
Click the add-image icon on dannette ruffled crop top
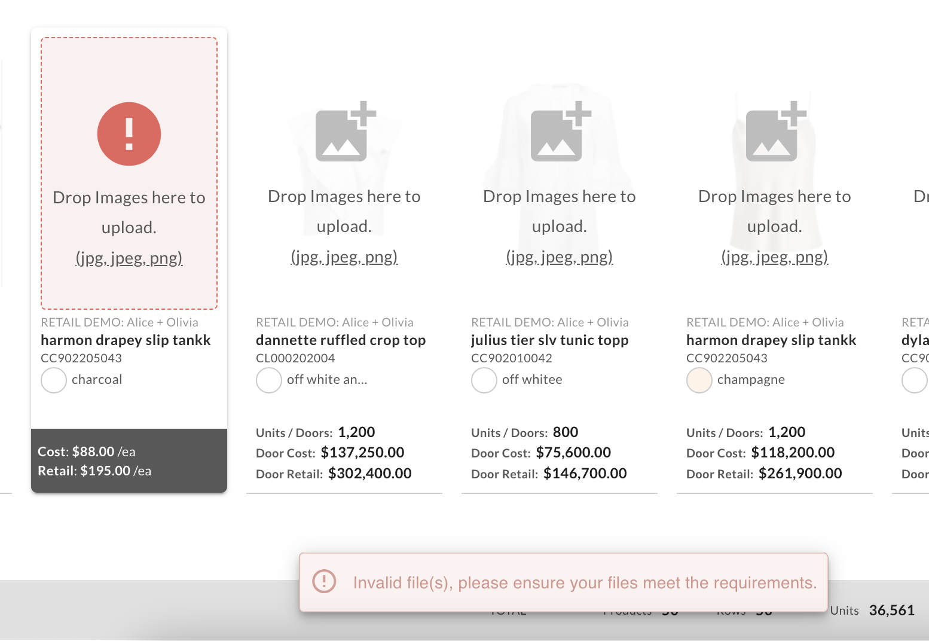pos(346,132)
